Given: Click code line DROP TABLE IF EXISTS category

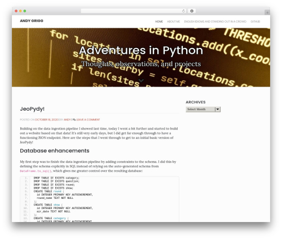Looking at the screenshot, I should coord(56,178).
